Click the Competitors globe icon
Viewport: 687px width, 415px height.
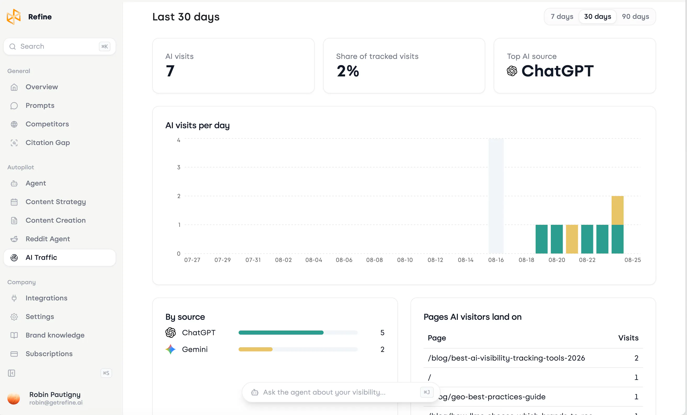14,124
